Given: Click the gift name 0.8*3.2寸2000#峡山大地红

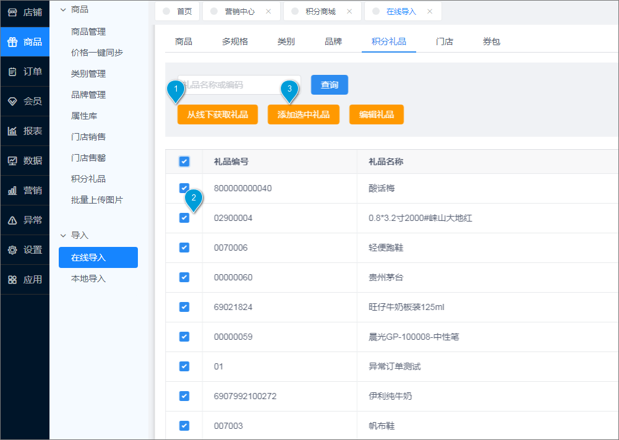Looking at the screenshot, I should tap(420, 218).
